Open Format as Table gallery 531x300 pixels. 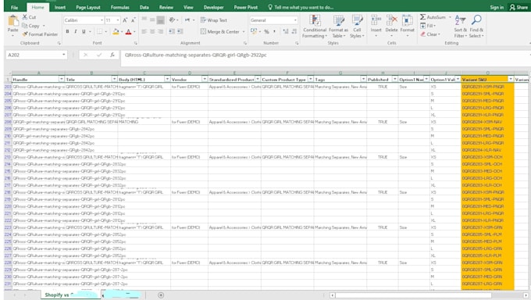tap(338, 27)
